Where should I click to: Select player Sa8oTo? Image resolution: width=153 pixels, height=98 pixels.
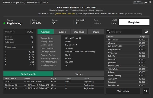point(127,56)
